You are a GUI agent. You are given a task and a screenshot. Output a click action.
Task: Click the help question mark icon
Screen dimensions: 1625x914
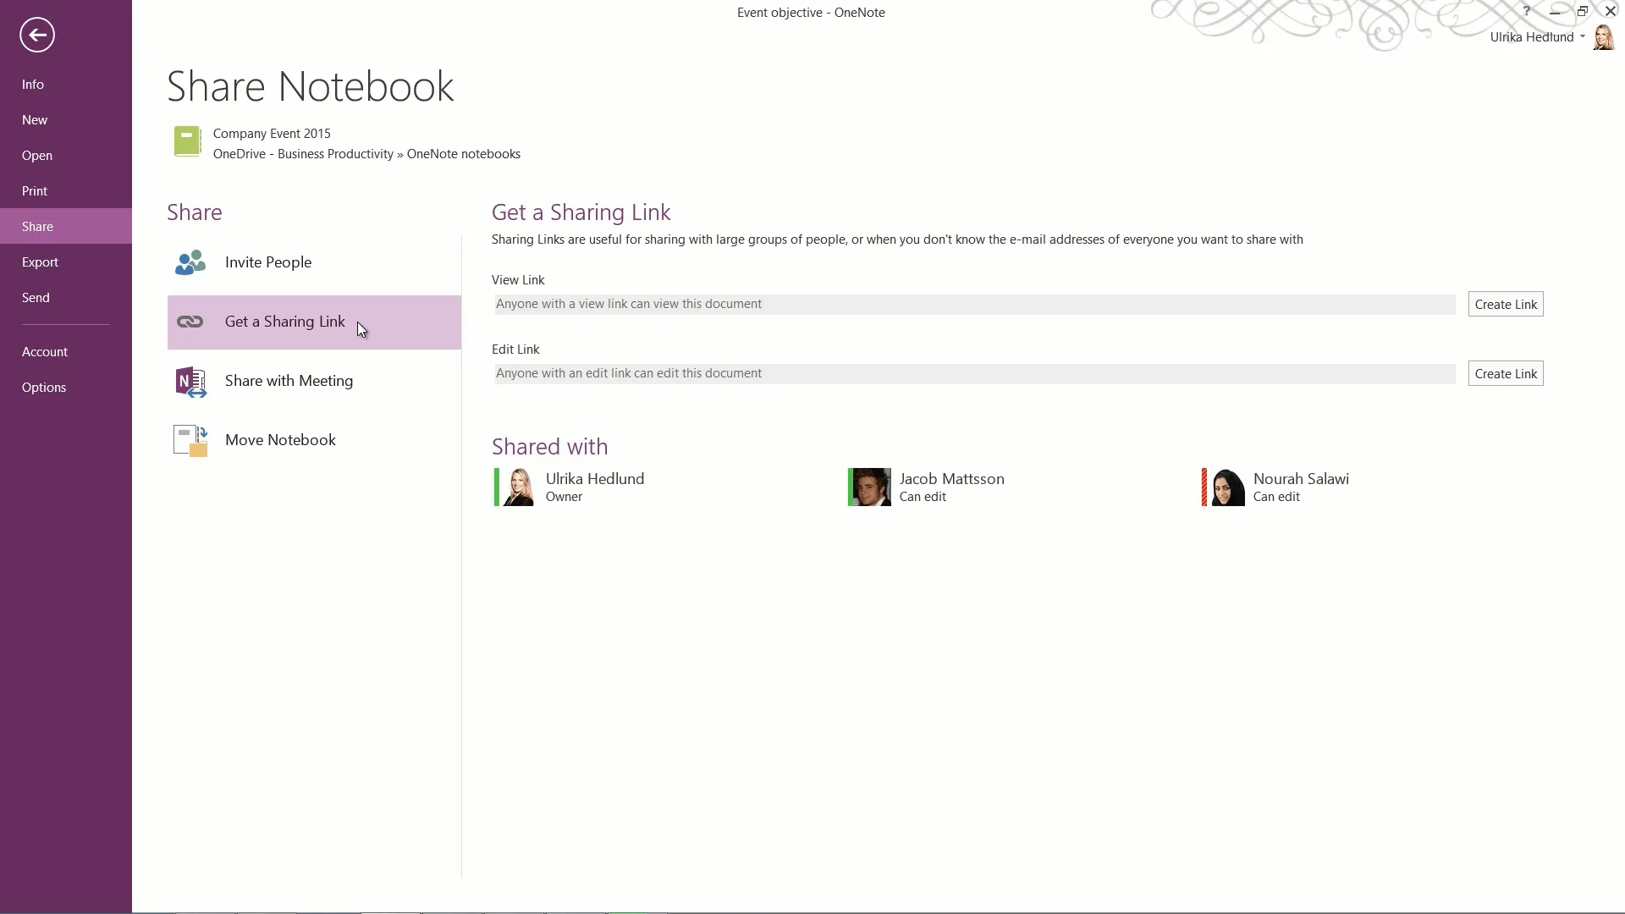[x=1526, y=12]
